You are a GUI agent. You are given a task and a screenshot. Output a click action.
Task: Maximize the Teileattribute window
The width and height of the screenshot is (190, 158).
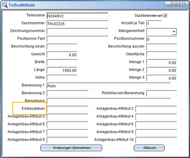(x=176, y=4)
